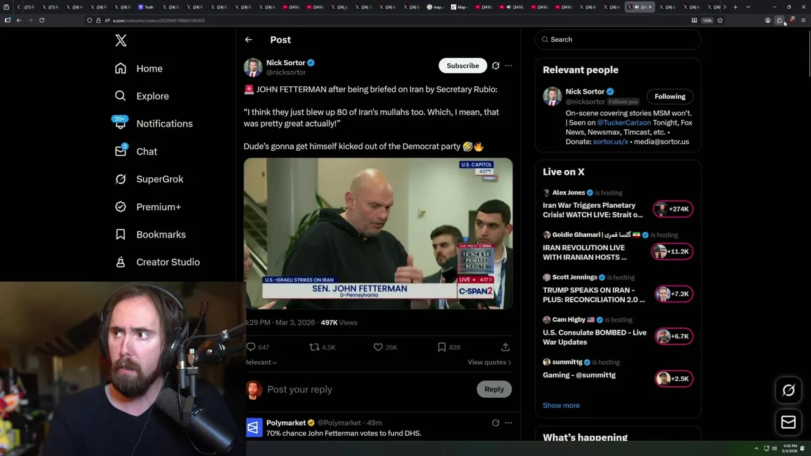Open the Polymarket avatar
The image size is (811, 456).
pyautogui.click(x=253, y=428)
